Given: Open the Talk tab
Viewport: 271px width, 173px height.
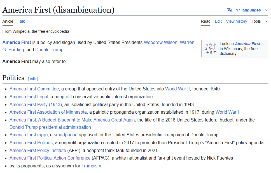Looking at the screenshot, I should coord(21,22).
